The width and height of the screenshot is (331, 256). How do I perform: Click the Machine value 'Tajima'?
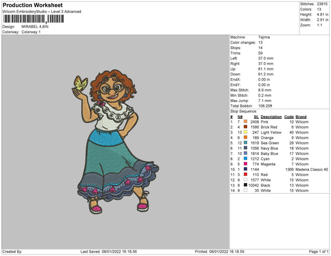pyautogui.click(x=264, y=37)
